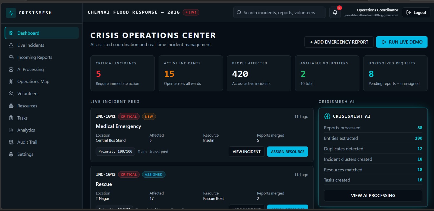This screenshot has width=434, height=211.
Task: Click the Medical Emergency title
Action: coord(118,126)
